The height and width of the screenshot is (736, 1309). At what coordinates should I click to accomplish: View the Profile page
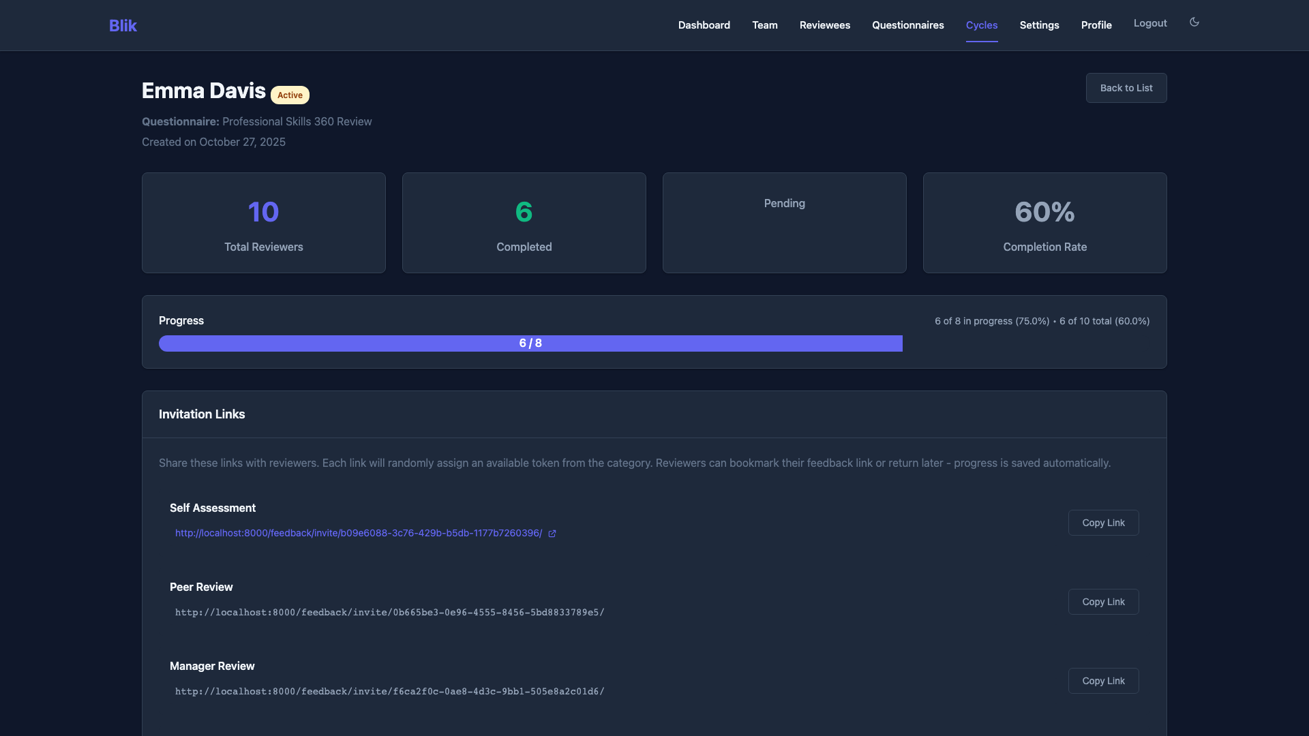(1096, 25)
